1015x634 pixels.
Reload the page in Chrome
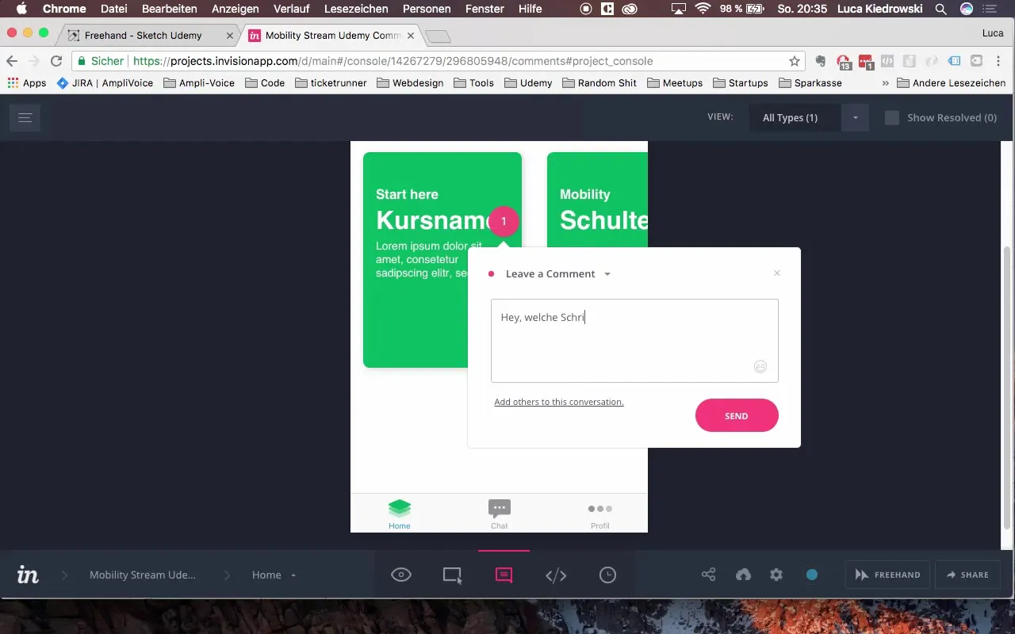tap(56, 61)
